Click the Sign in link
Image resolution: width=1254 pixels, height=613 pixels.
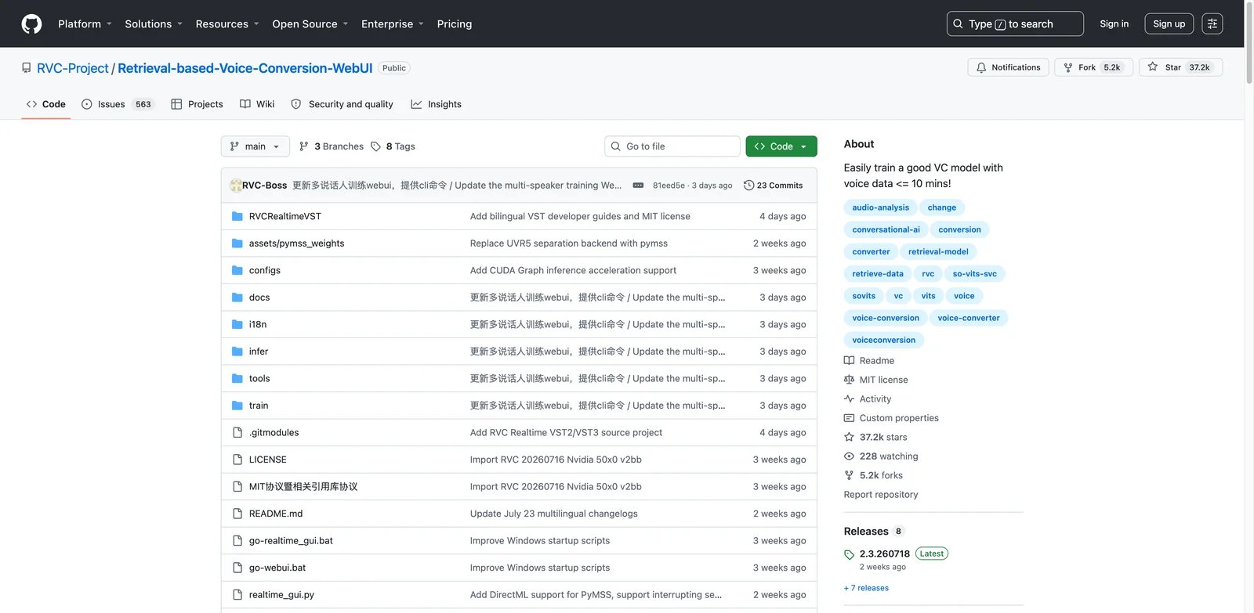pyautogui.click(x=1114, y=23)
